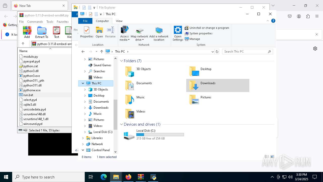Open Windows Start menu

(x=6, y=177)
